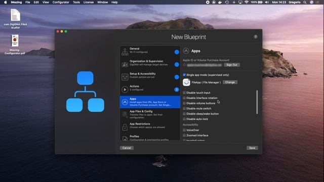This screenshot has width=324, height=182.
Task: Click the volume icon in menu bar
Action: coord(267,2)
